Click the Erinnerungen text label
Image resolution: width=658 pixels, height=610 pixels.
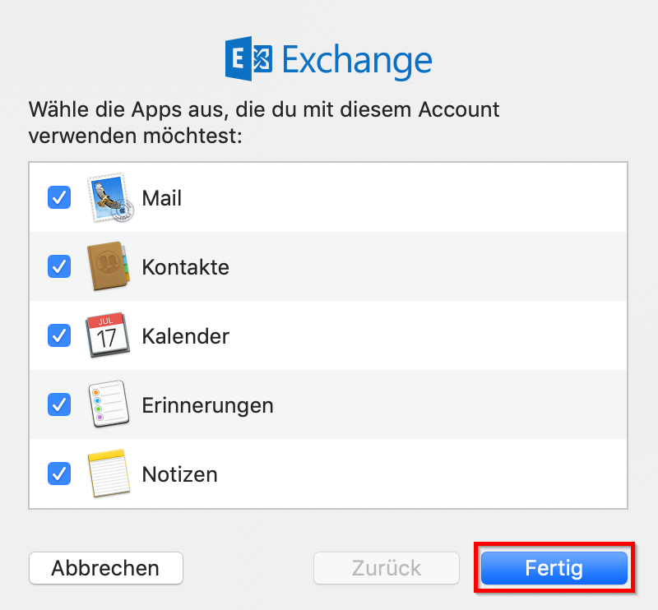[x=207, y=405]
